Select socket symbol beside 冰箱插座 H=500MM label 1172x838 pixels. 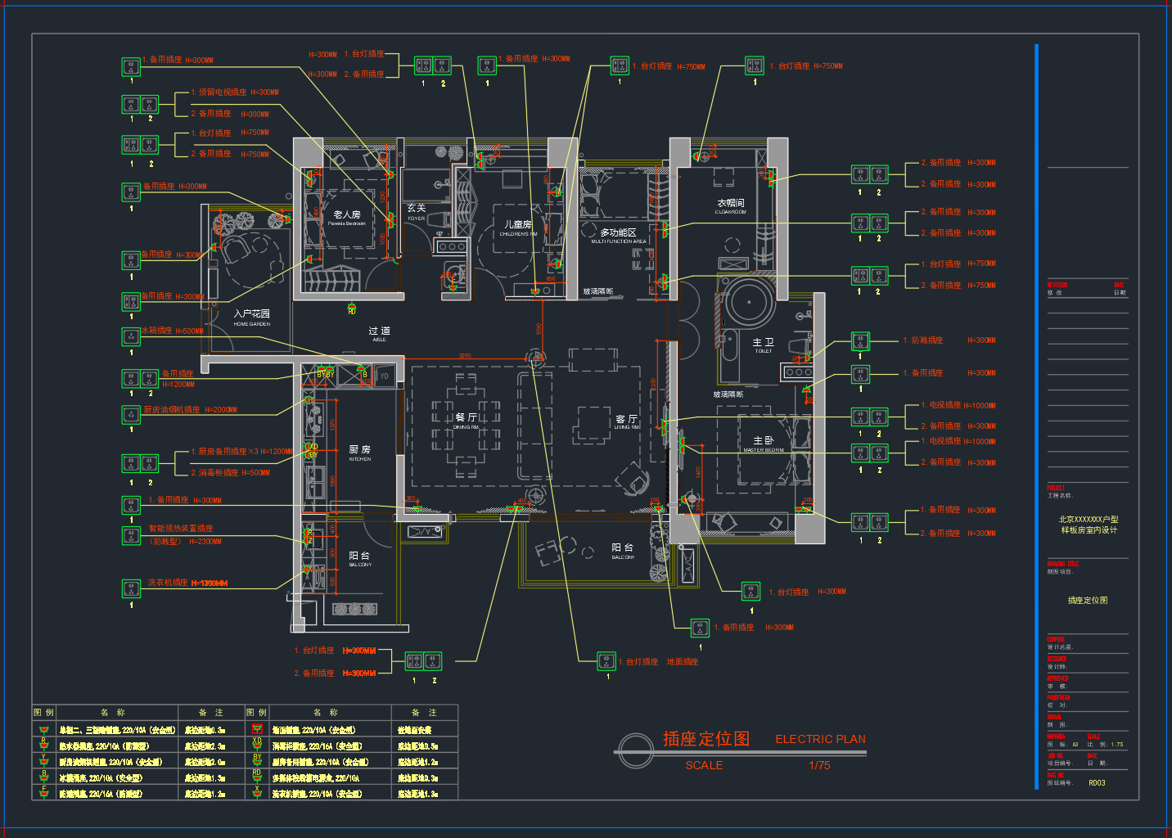coord(131,336)
